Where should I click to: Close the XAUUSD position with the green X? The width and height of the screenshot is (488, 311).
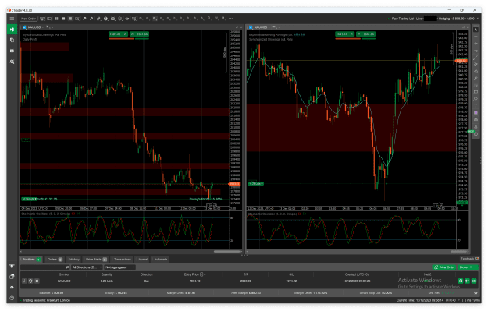(x=474, y=281)
